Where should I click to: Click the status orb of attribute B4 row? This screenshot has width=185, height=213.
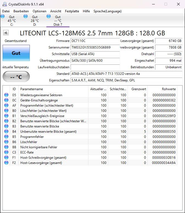coord(6,131)
